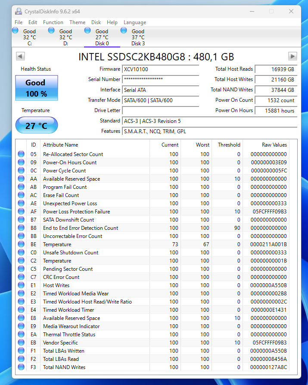Open the Theme menu
Viewport: 308px width, 385px height.
coord(77,22)
